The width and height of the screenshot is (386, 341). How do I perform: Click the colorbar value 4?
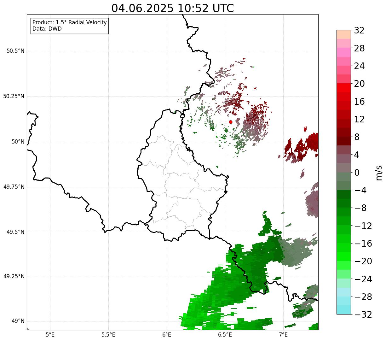pyautogui.click(x=357, y=155)
